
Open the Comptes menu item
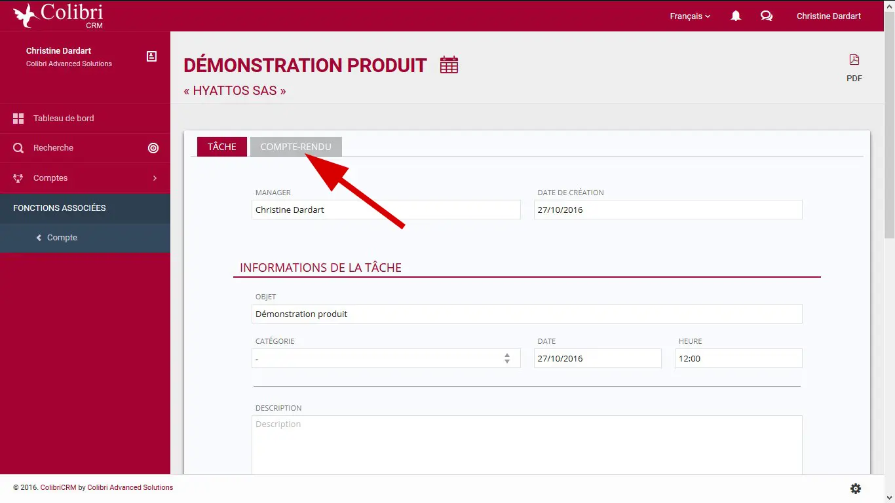pos(85,178)
